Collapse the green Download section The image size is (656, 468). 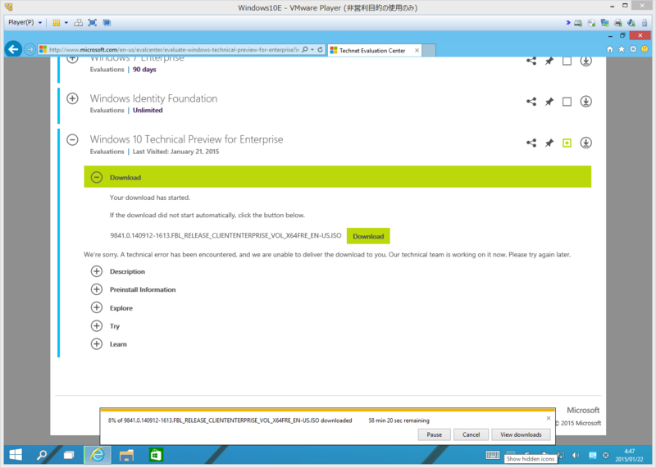tap(97, 177)
